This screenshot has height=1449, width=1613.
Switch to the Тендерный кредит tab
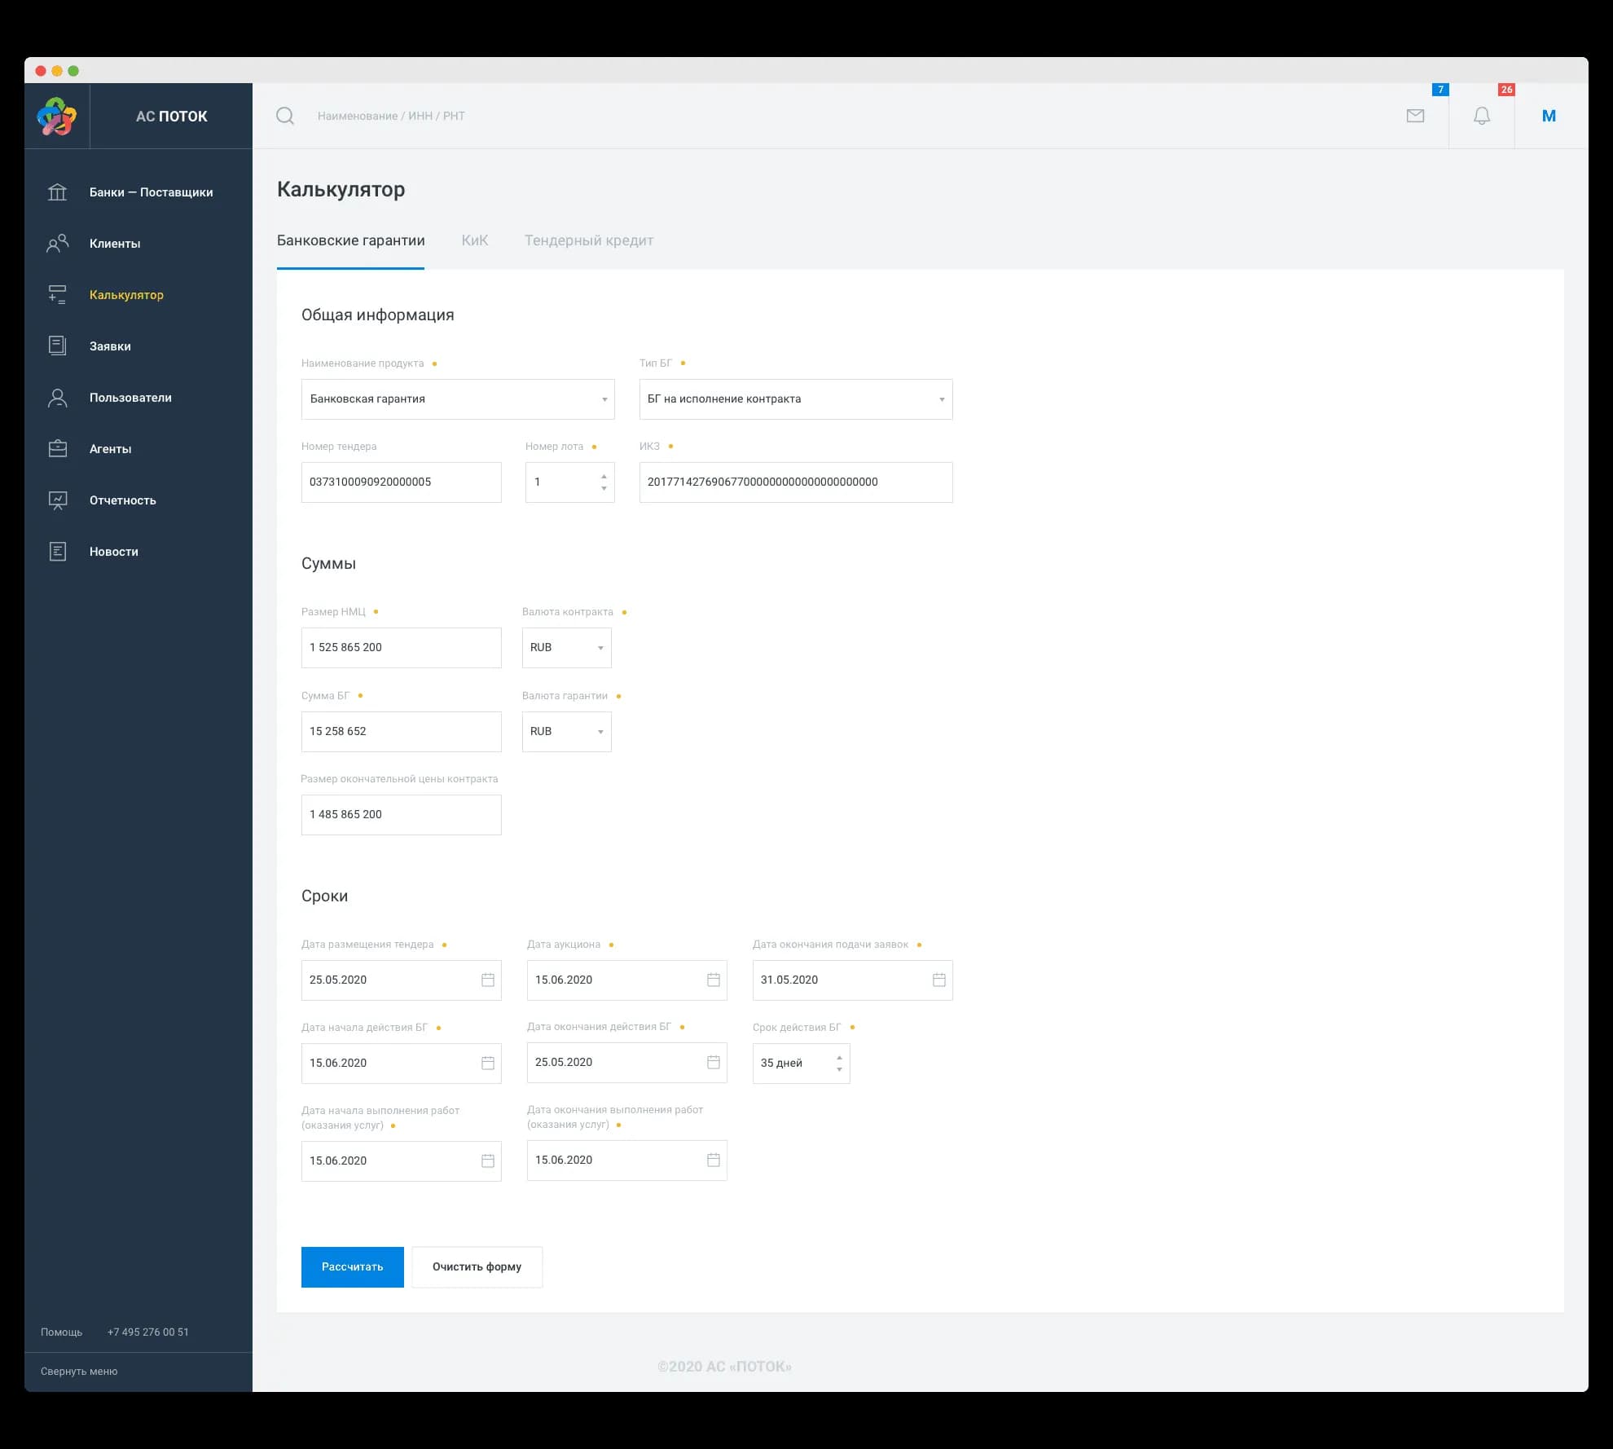tap(589, 240)
